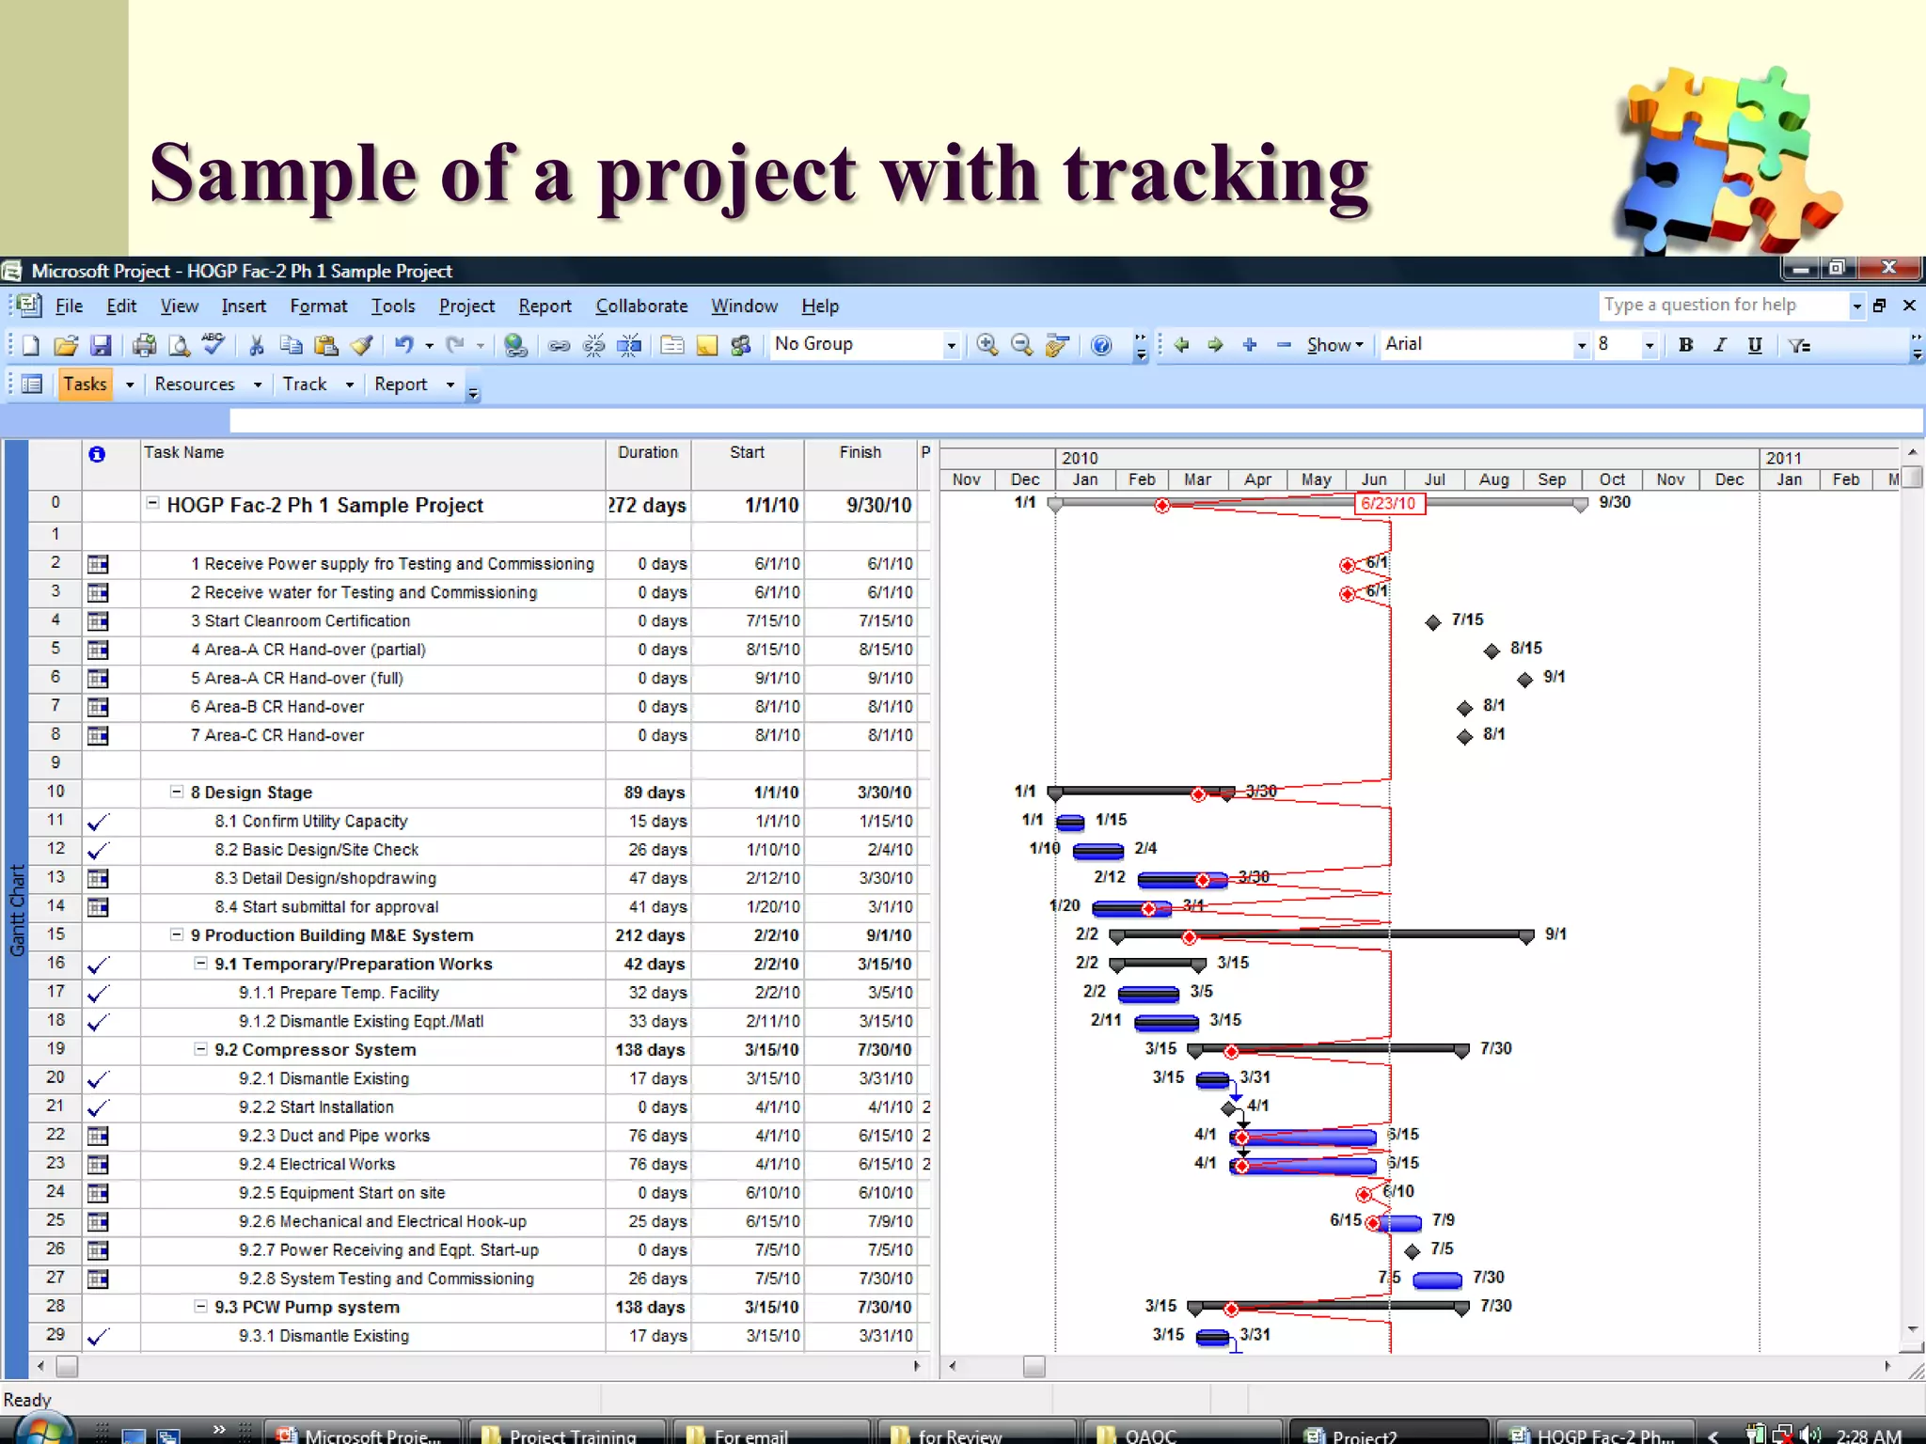This screenshot has width=1926, height=1444.
Task: Open the Arial font dropdown
Action: tap(1581, 346)
